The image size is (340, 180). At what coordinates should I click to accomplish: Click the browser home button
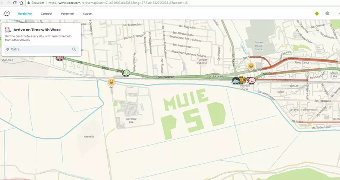click(x=21, y=3)
